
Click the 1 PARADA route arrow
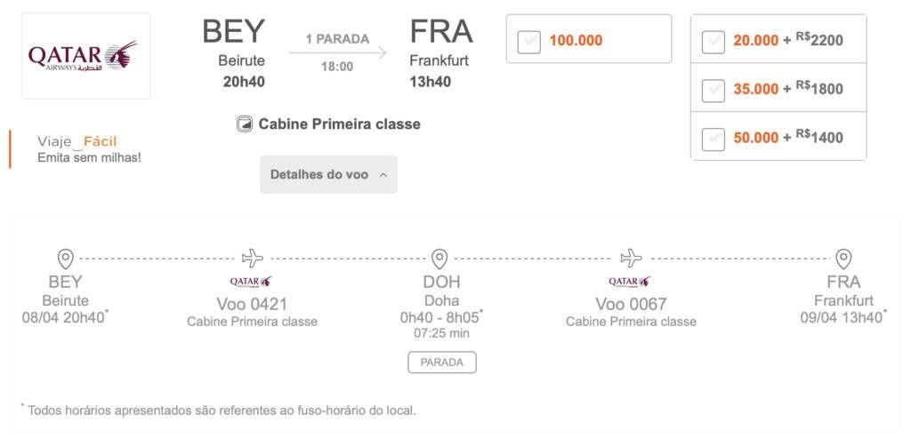337,52
